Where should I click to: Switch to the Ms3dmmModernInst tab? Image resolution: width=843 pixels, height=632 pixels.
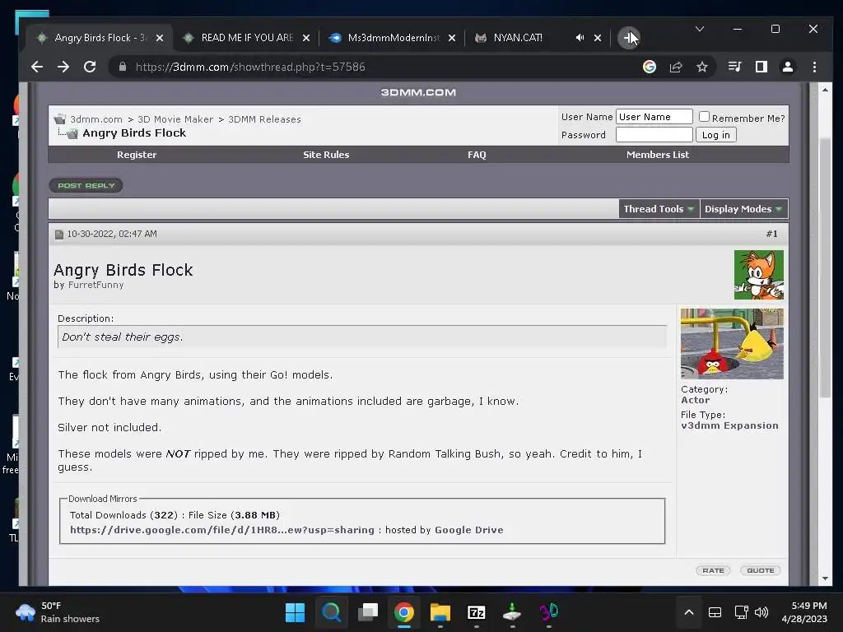pyautogui.click(x=393, y=38)
